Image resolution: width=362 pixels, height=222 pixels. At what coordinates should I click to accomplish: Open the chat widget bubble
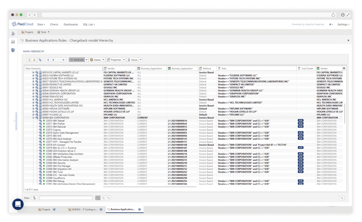pos(18,204)
